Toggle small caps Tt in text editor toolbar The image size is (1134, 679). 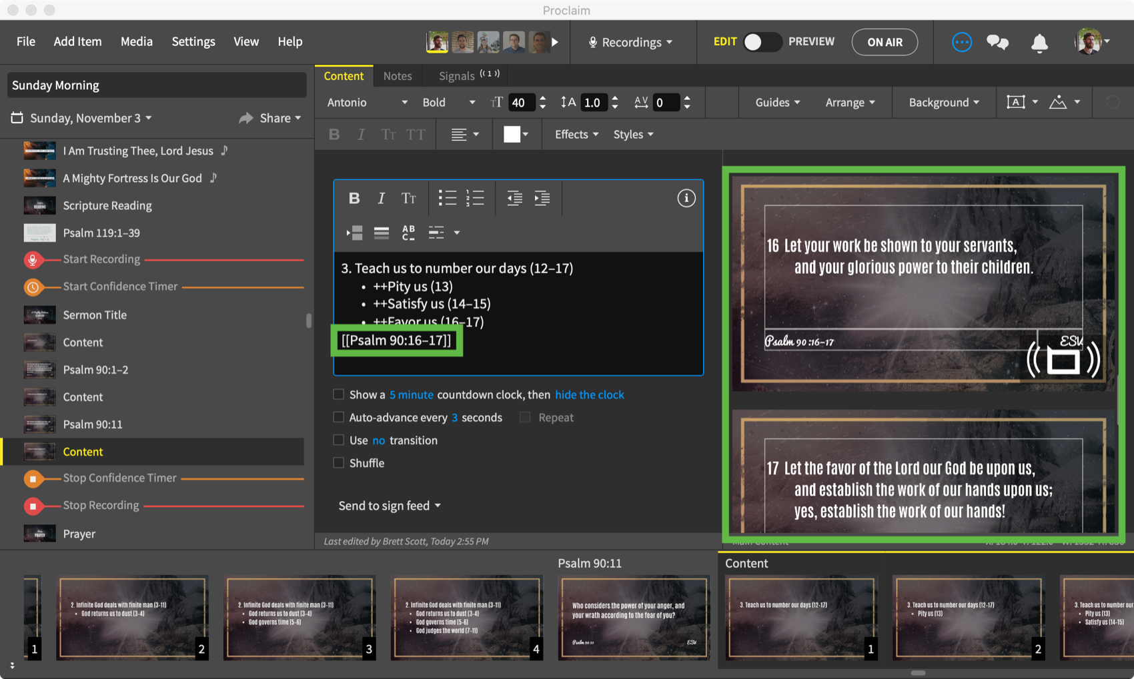408,198
